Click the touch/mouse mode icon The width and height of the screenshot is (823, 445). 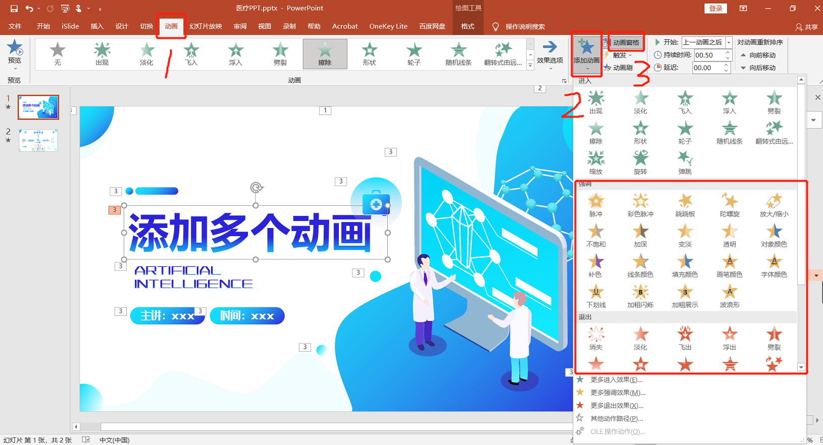tap(78, 9)
